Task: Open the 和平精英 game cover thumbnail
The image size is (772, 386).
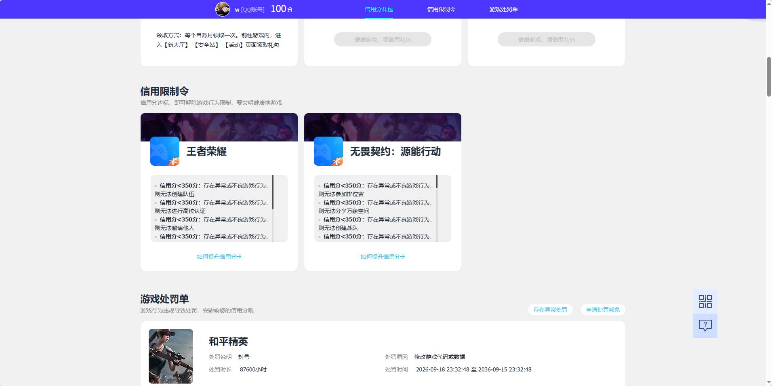Action: [171, 356]
